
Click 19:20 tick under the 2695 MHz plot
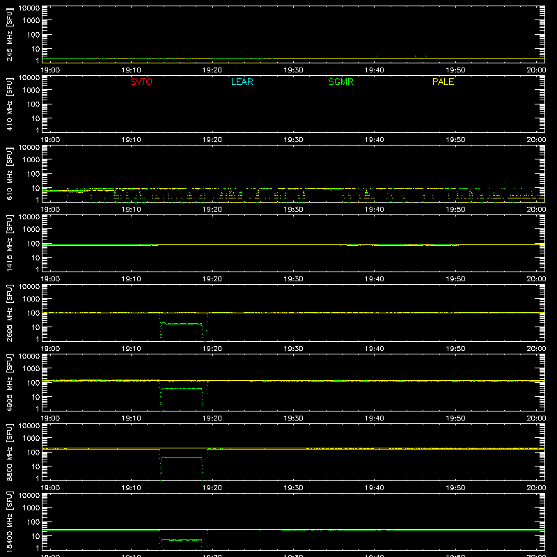pyautogui.click(x=212, y=349)
